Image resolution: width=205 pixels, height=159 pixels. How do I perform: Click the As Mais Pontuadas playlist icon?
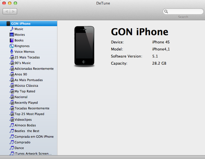(x=12, y=80)
